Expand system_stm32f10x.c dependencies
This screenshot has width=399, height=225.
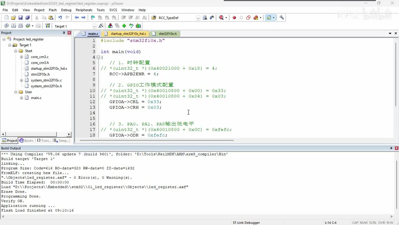click(x=22, y=80)
